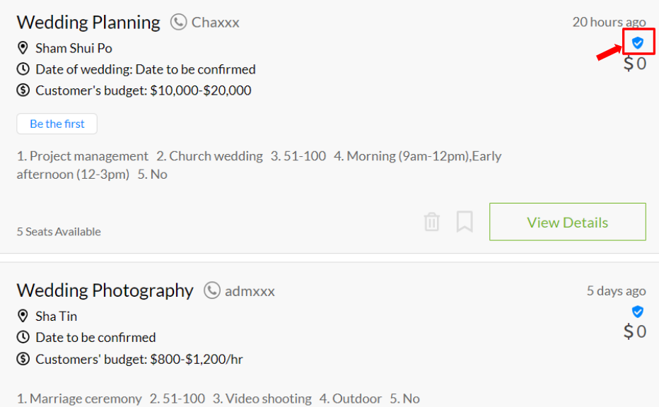This screenshot has height=407, width=659.
Task: Click the phone icon next to Chaxxx
Action: click(x=178, y=22)
